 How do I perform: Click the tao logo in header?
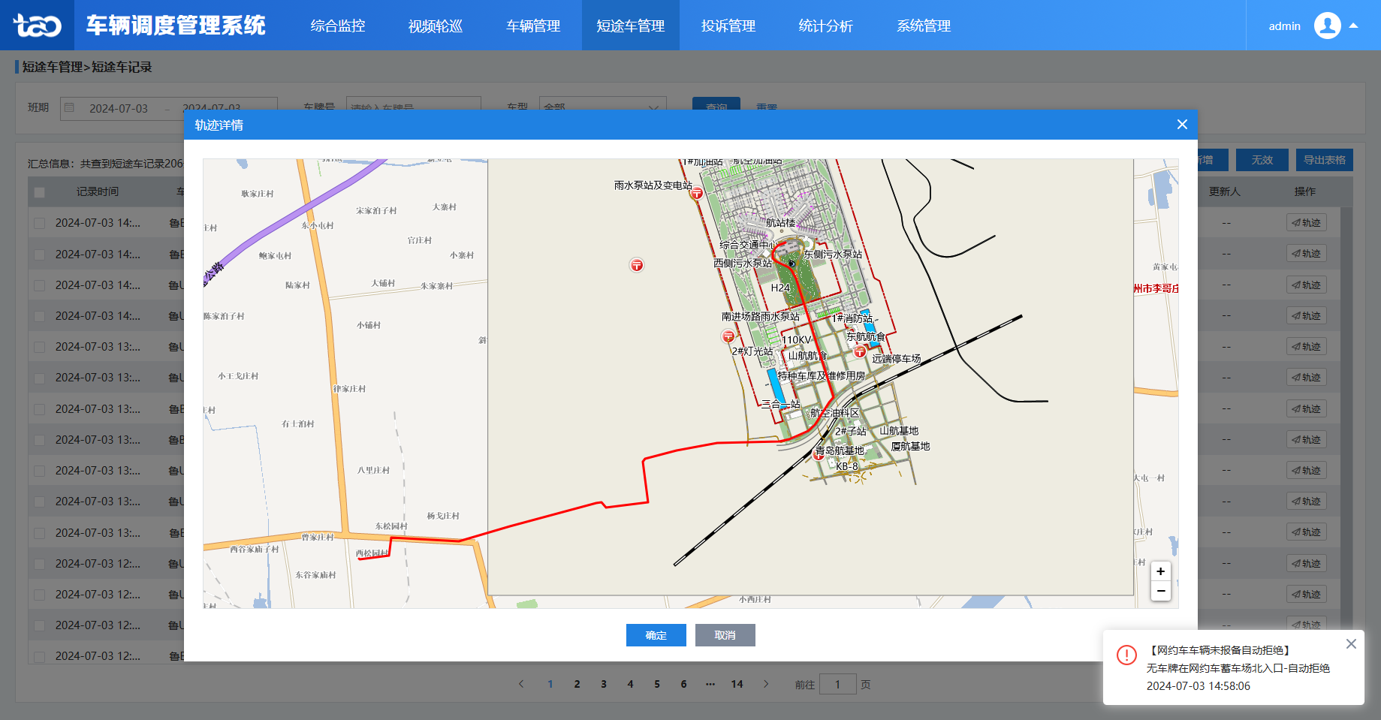[37, 26]
